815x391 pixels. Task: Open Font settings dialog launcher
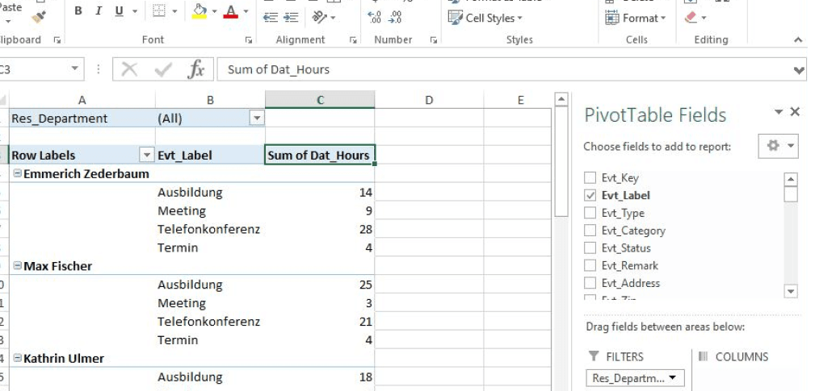pos(249,40)
